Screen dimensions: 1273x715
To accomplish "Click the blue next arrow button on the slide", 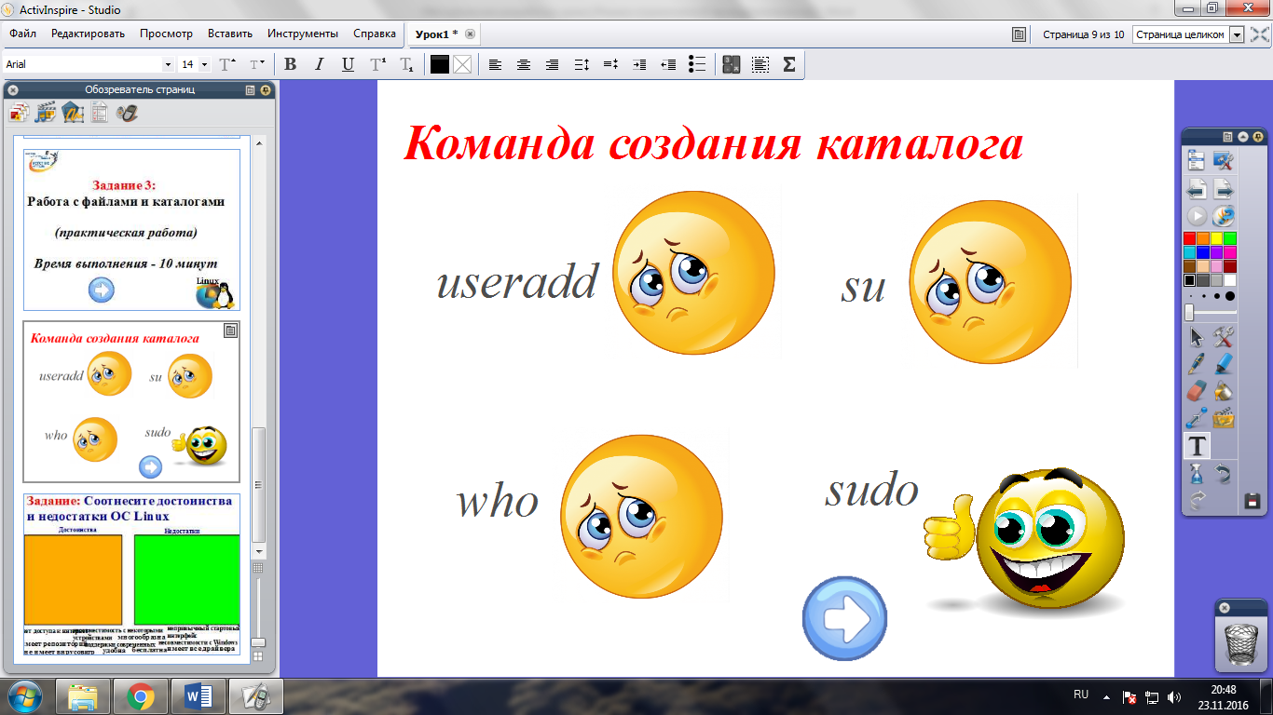I will click(844, 619).
